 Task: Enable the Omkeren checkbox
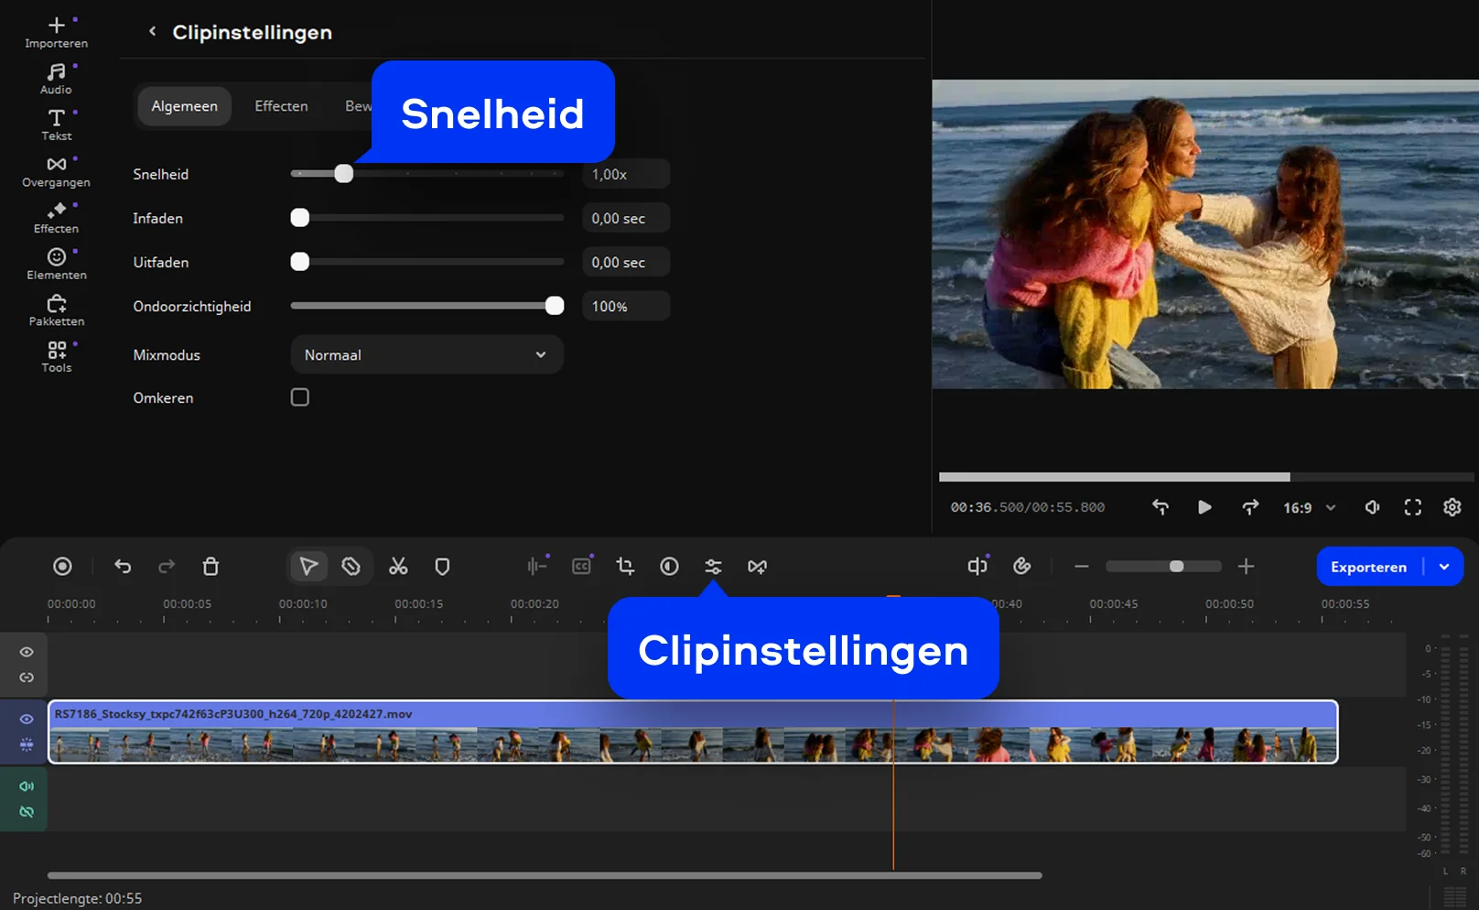pos(300,397)
